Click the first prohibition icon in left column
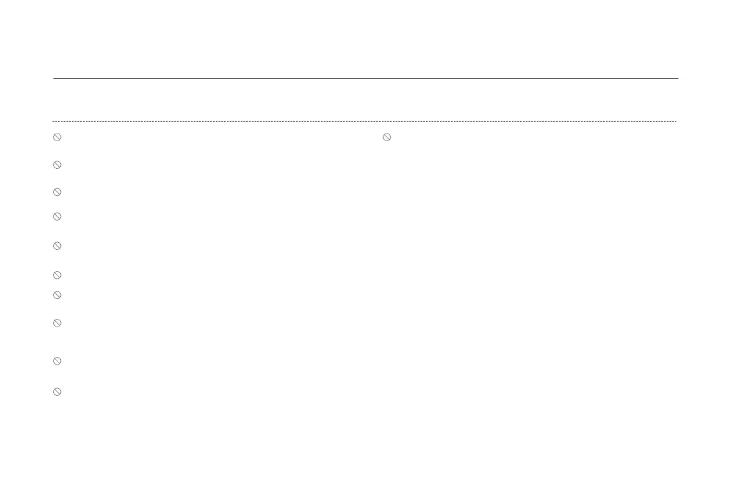This screenshot has height=494, width=729. [57, 137]
